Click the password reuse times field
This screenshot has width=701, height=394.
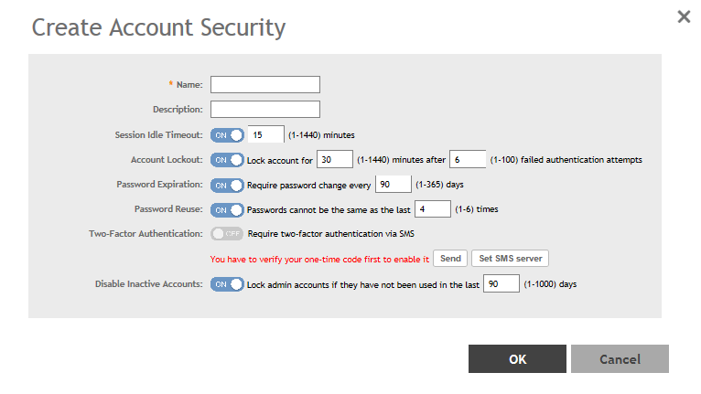433,209
